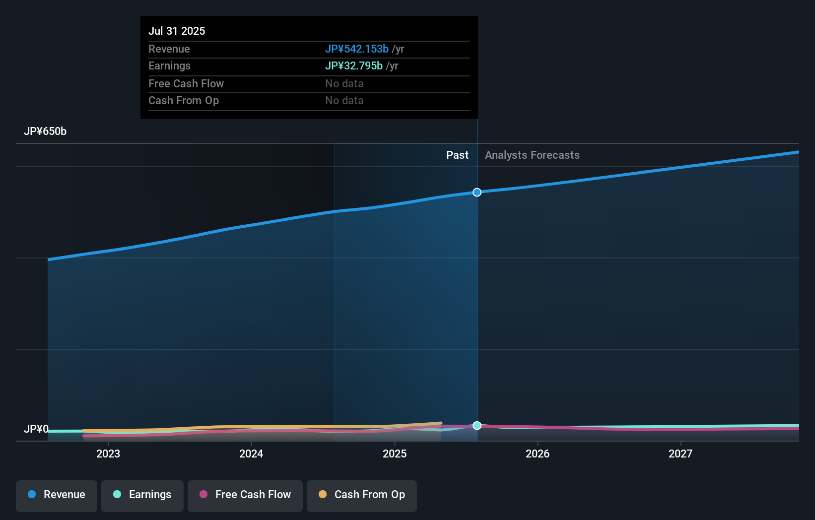
Task: Click the green Earnings value in the tooltip
Action: 354,65
